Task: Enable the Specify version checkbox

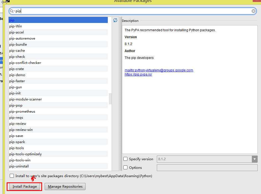Action: point(125,159)
